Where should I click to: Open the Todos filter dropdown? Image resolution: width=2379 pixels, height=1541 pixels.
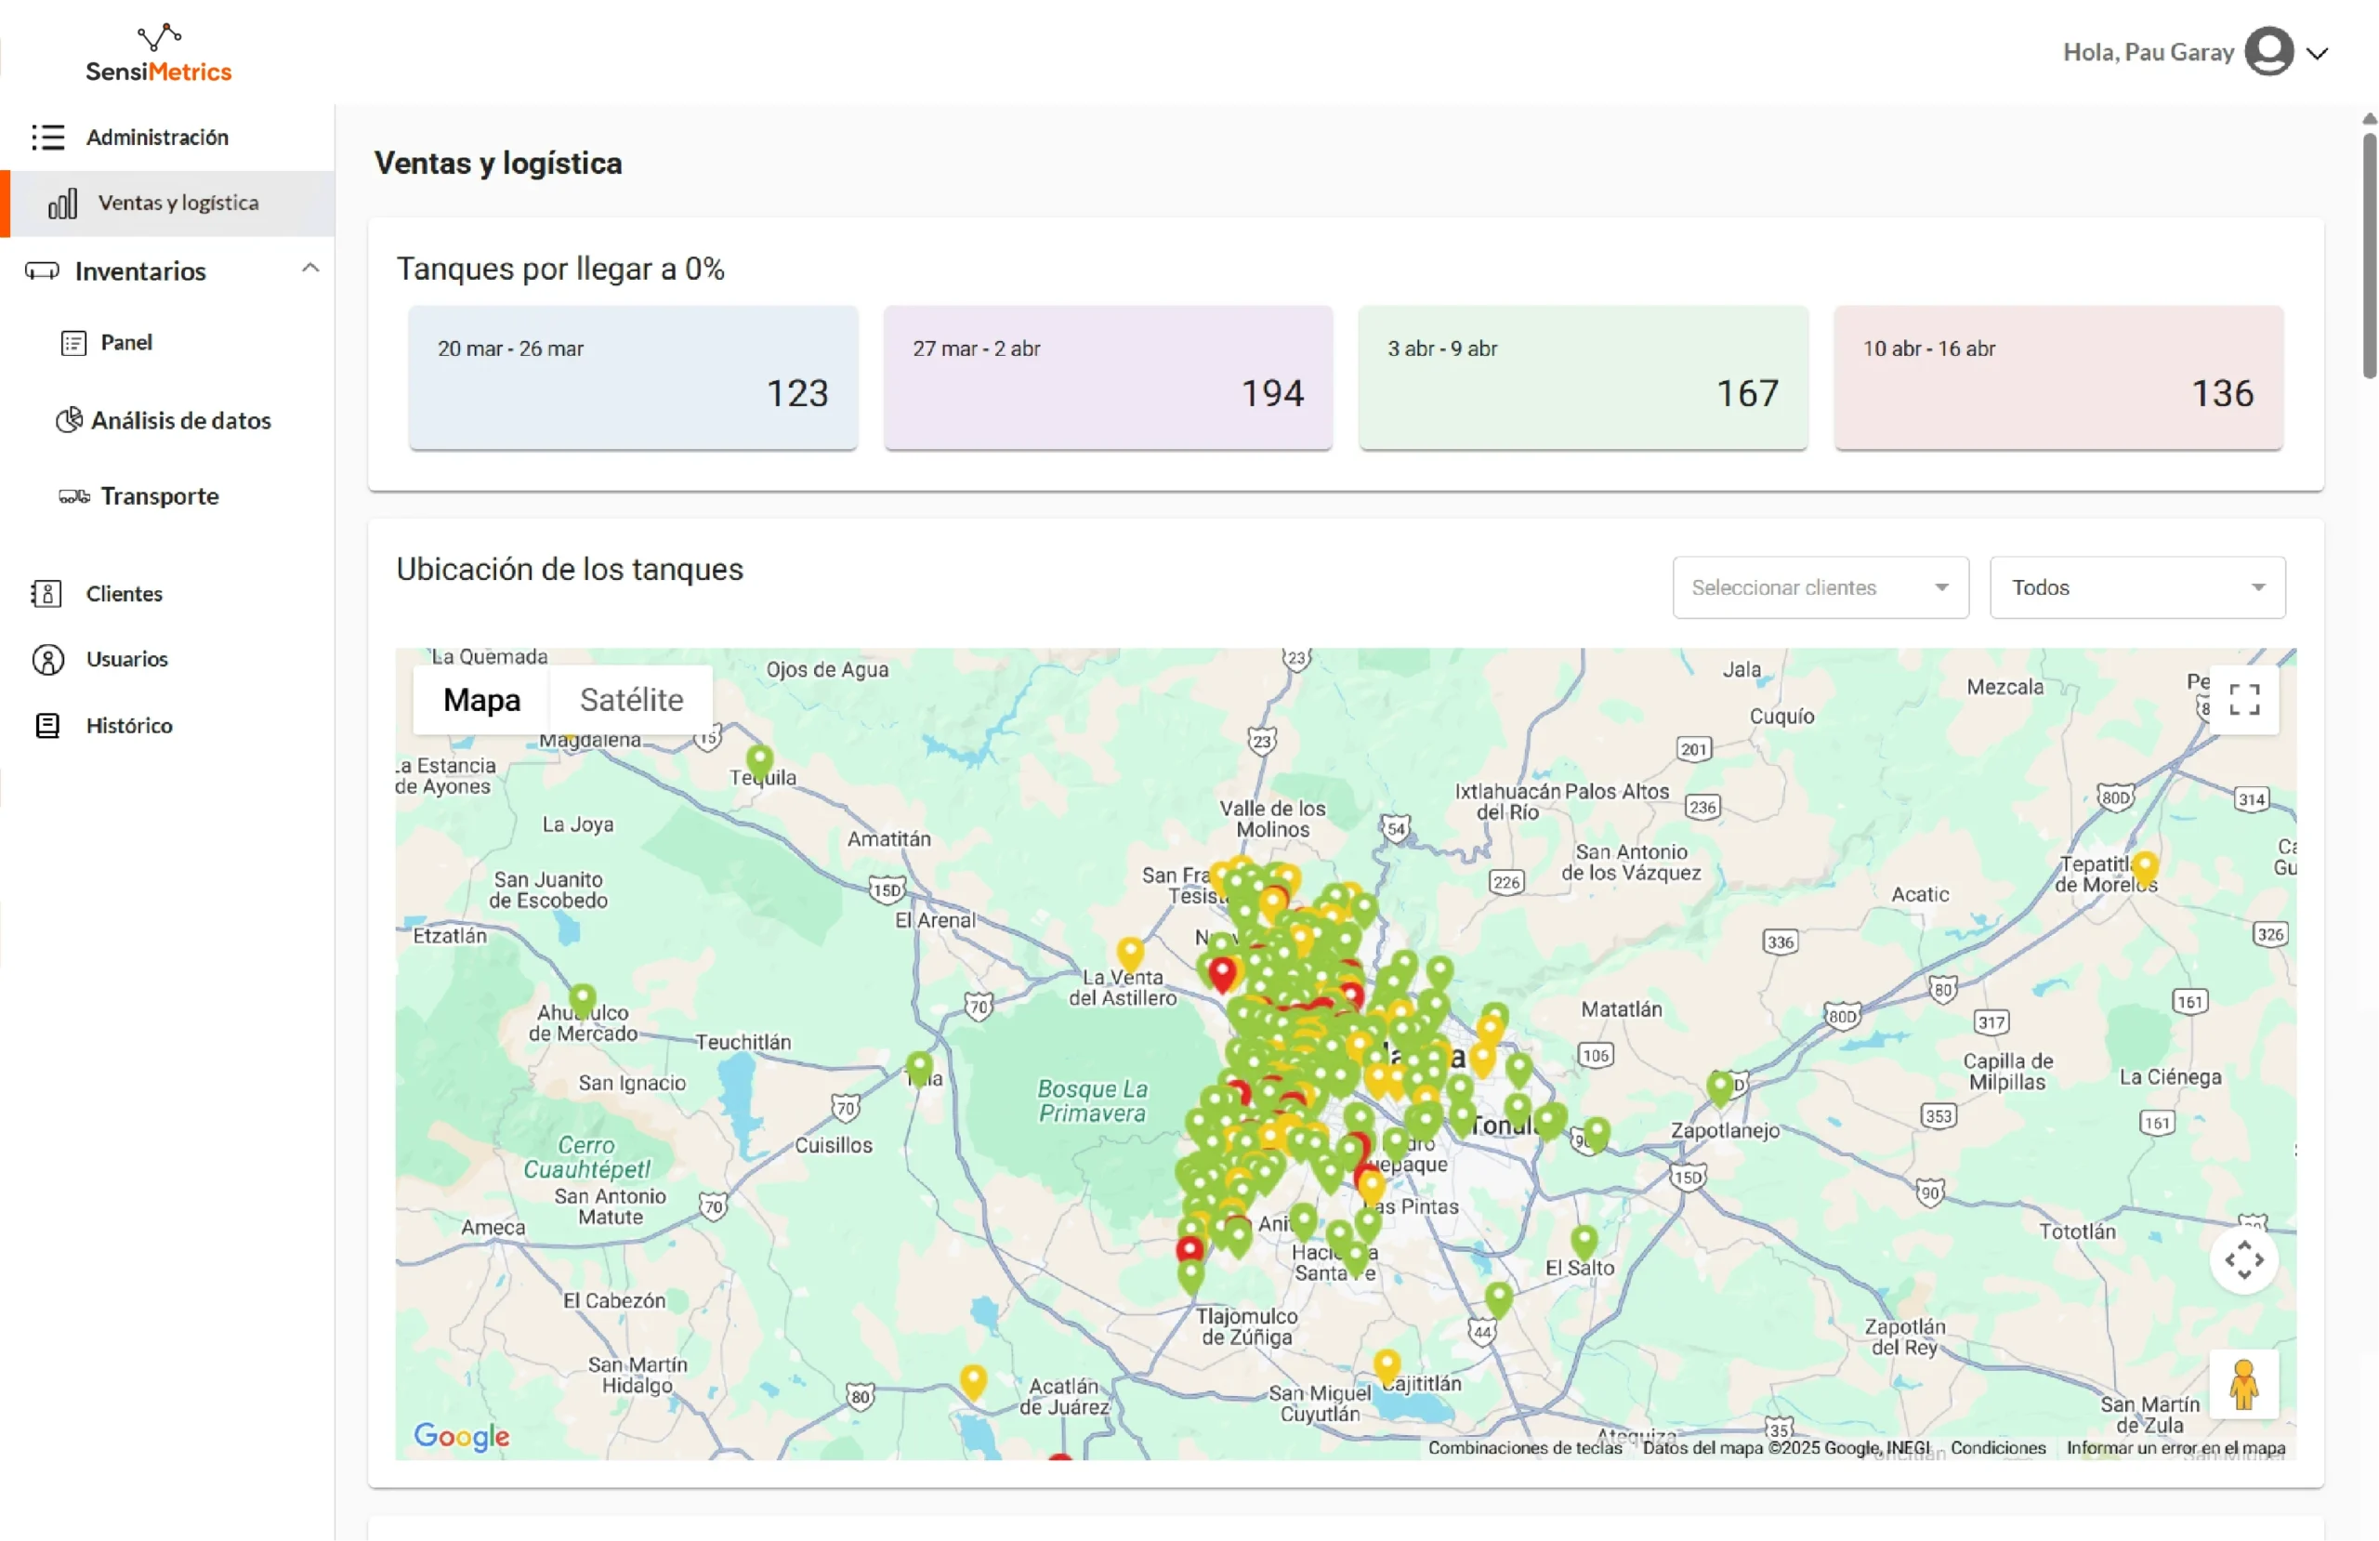pos(2137,588)
